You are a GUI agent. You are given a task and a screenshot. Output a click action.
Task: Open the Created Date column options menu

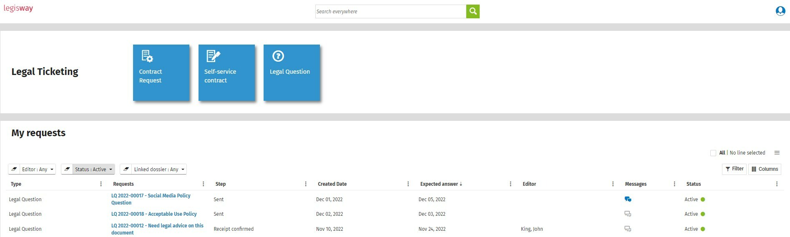[408, 184]
